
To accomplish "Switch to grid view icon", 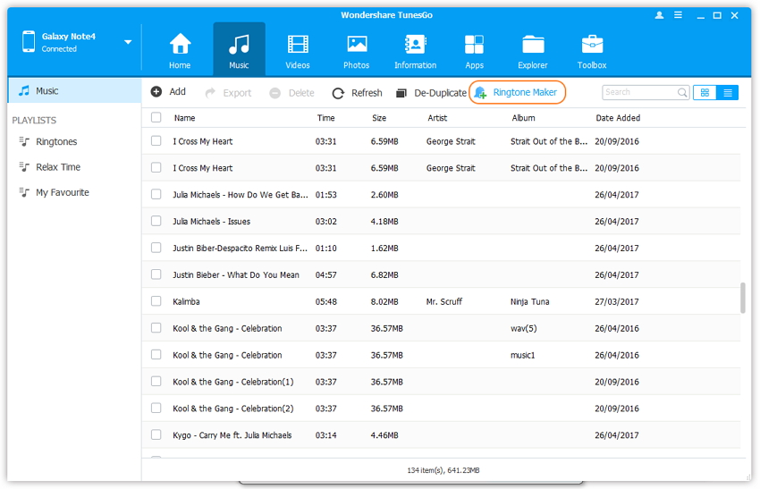I will coord(705,92).
